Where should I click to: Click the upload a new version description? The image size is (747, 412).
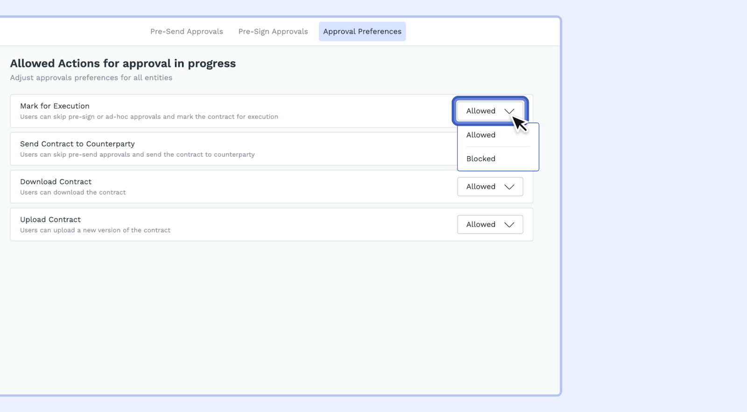tap(95, 230)
